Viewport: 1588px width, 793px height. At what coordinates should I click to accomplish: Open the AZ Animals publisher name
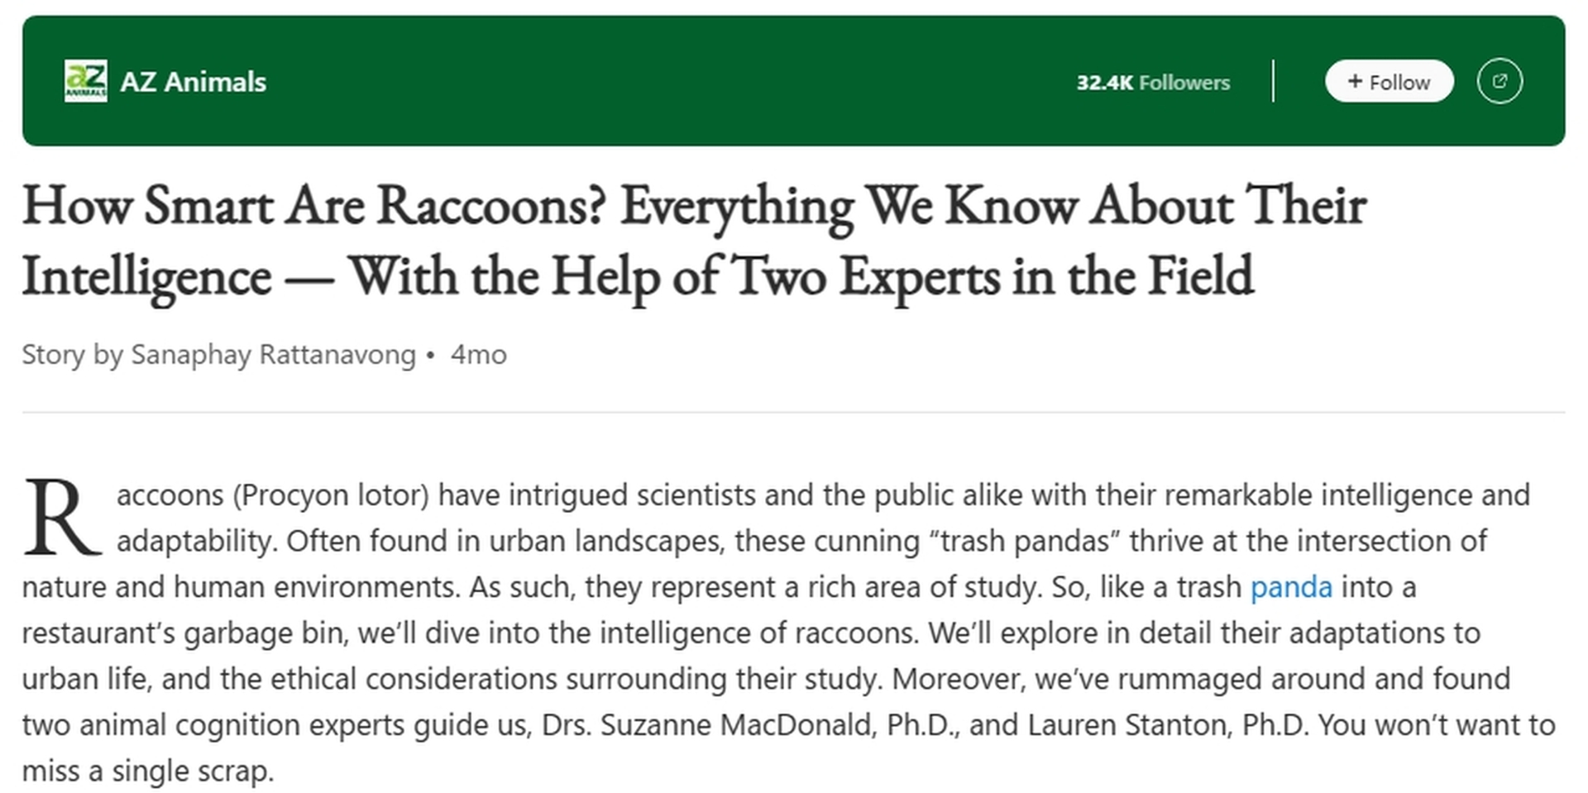[x=194, y=82]
